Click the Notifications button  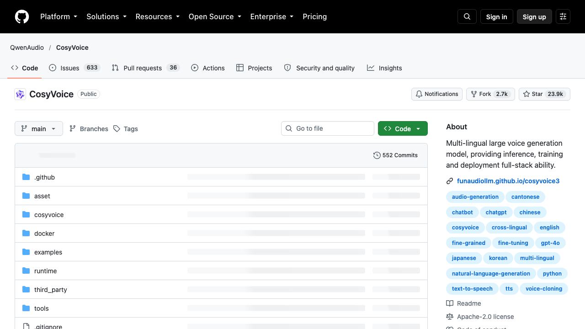[437, 94]
